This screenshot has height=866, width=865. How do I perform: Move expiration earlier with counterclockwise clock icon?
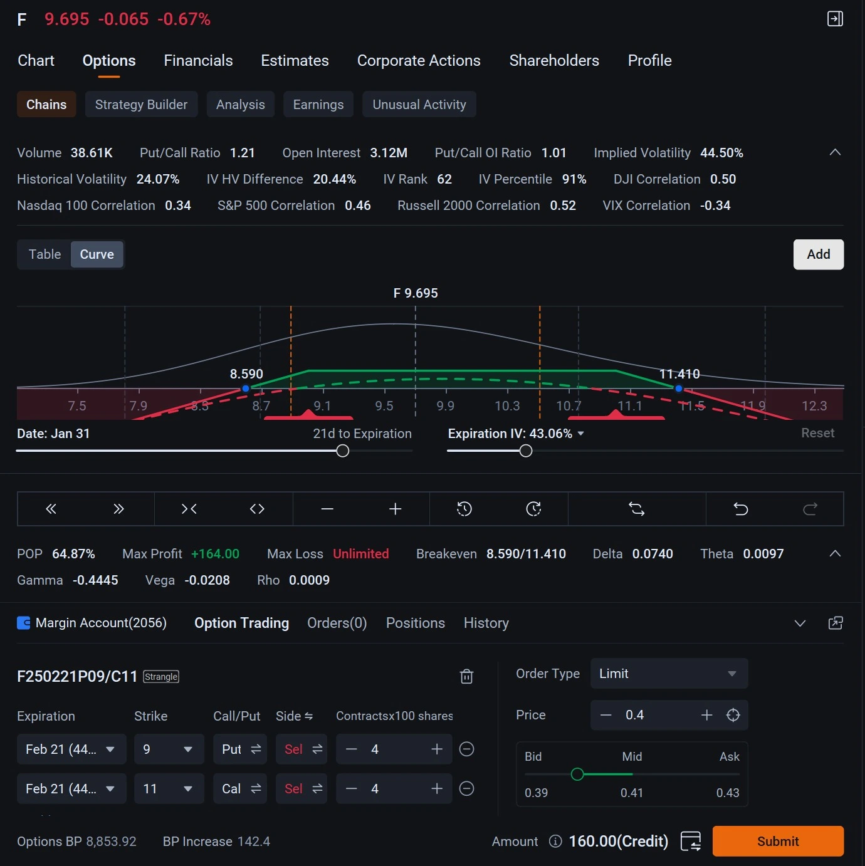pos(464,509)
